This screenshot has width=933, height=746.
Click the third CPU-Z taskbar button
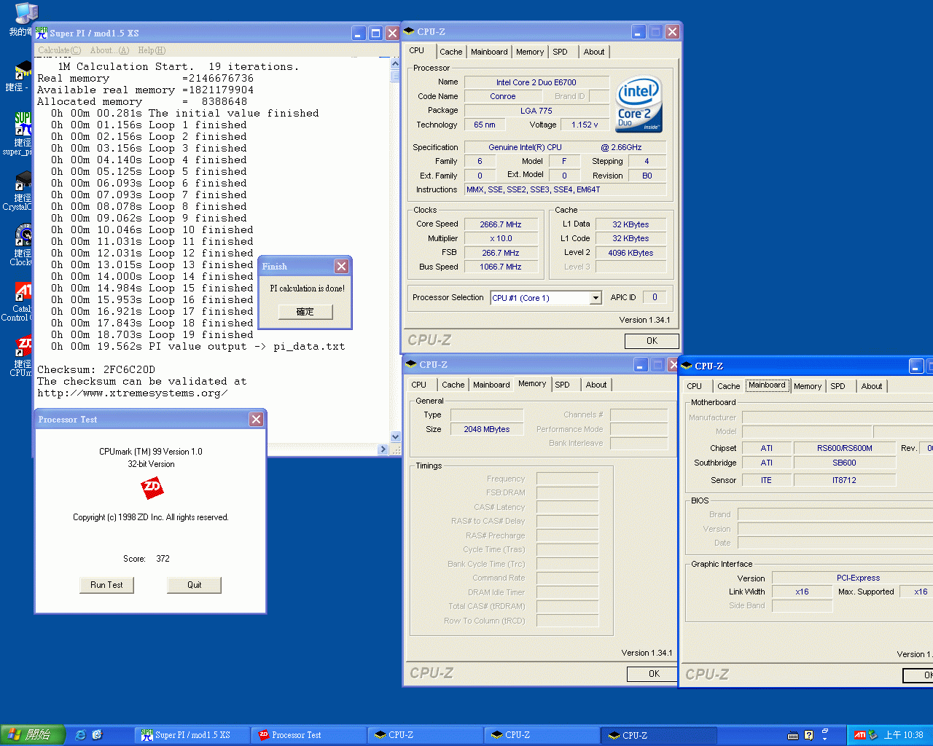point(659,735)
